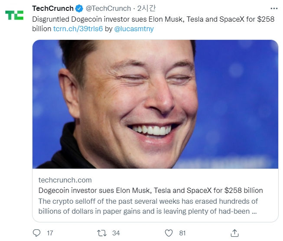Click the article preview image
Screen dimensions: 283x241
(155, 104)
